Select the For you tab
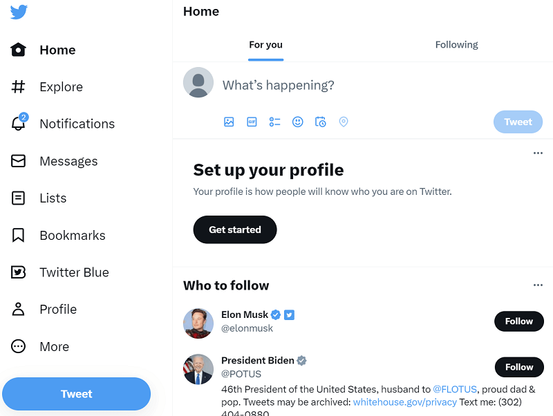553x416 pixels. [x=265, y=45]
